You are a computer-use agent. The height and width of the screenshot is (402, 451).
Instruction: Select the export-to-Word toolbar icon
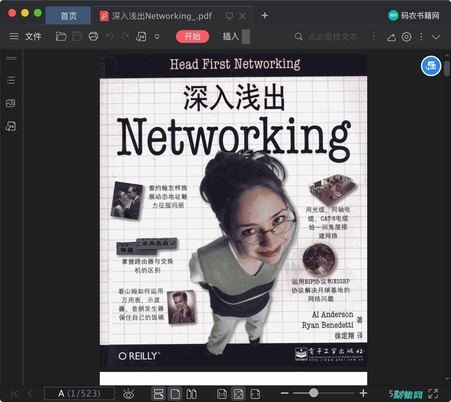coord(141,36)
